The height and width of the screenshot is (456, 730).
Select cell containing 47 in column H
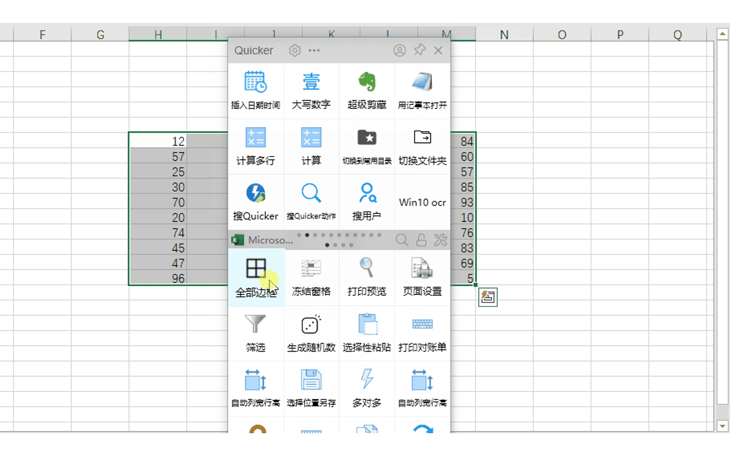click(x=158, y=263)
